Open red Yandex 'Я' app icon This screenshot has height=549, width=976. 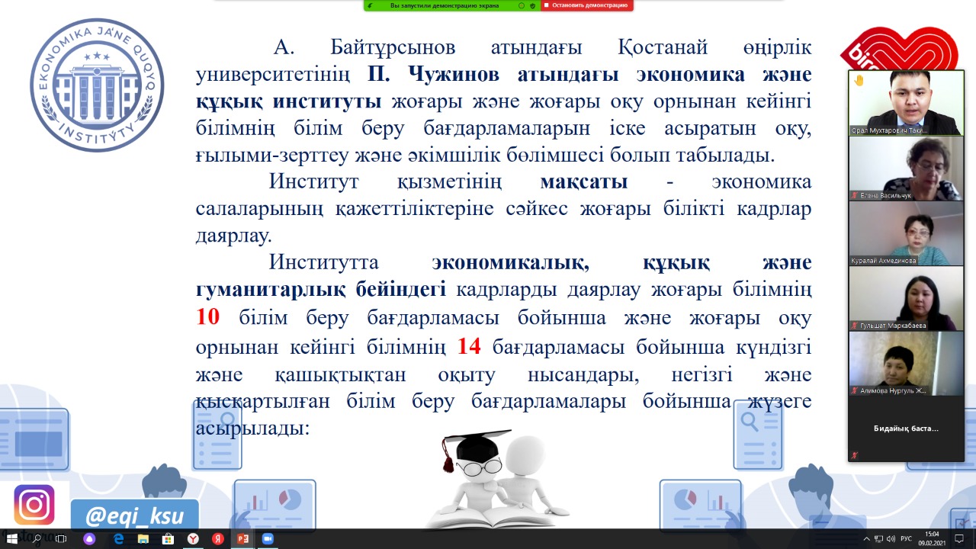pyautogui.click(x=218, y=538)
